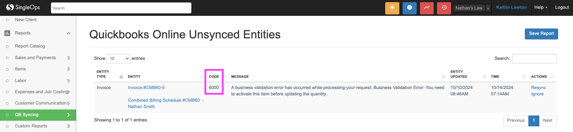The height and width of the screenshot is (132, 573).
Task: Expand the Labor submenu
Action: 68,81
